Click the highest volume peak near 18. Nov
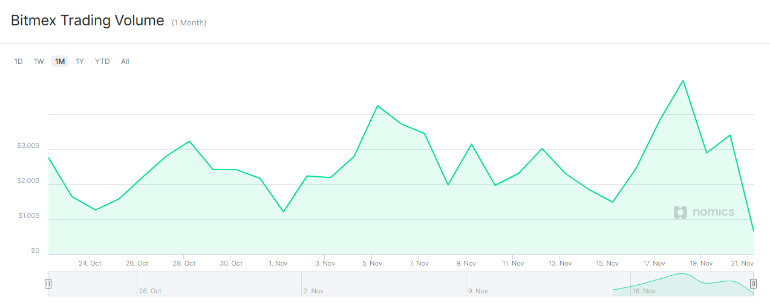The height and width of the screenshot is (306, 770). [683, 80]
